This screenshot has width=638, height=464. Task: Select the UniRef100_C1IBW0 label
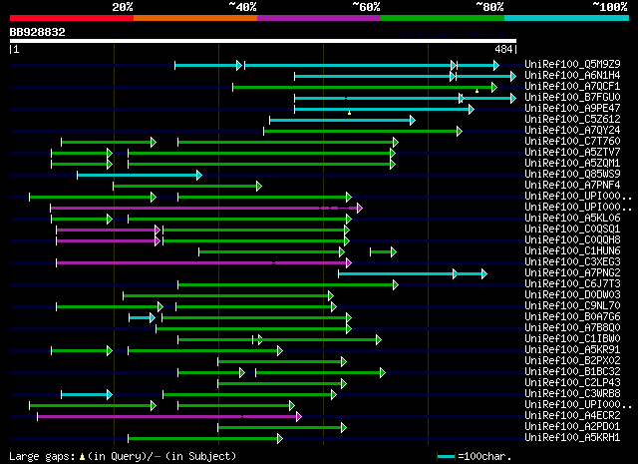(x=572, y=339)
